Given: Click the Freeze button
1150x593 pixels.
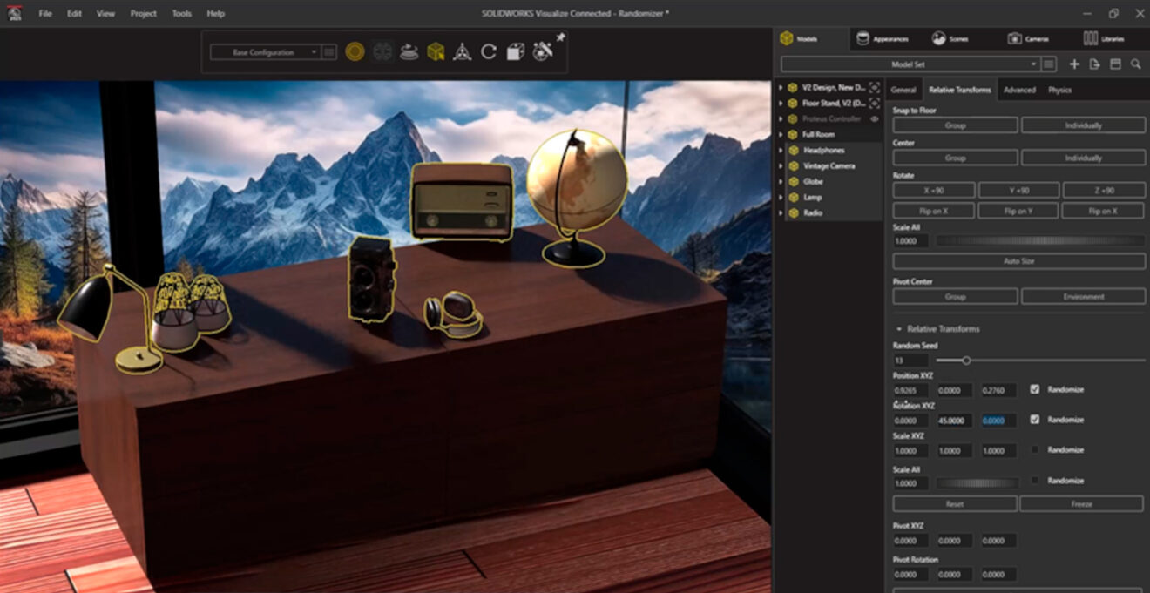Looking at the screenshot, I should (x=1081, y=503).
